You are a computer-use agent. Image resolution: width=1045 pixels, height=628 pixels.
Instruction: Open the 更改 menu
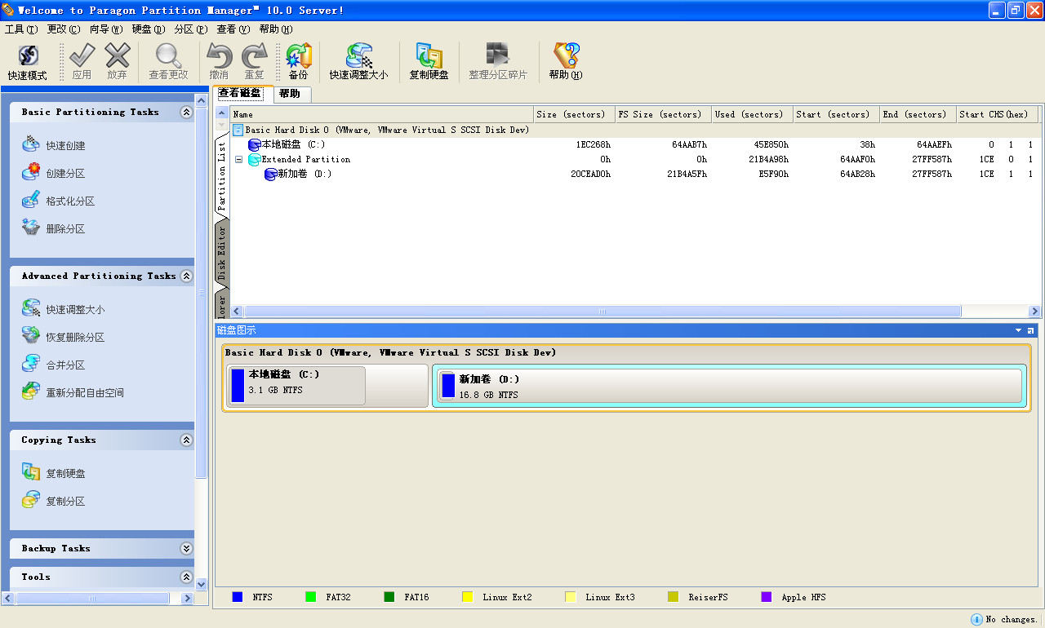coord(64,29)
